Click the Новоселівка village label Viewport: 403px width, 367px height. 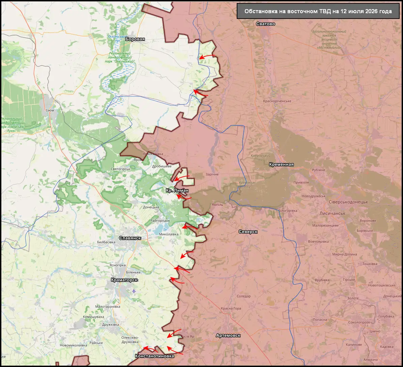[153, 154]
